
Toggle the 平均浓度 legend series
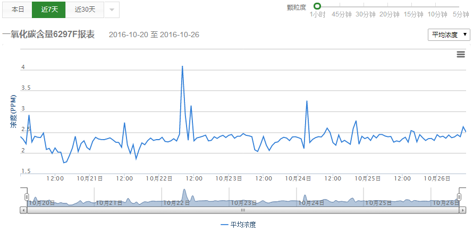[x=238, y=225]
